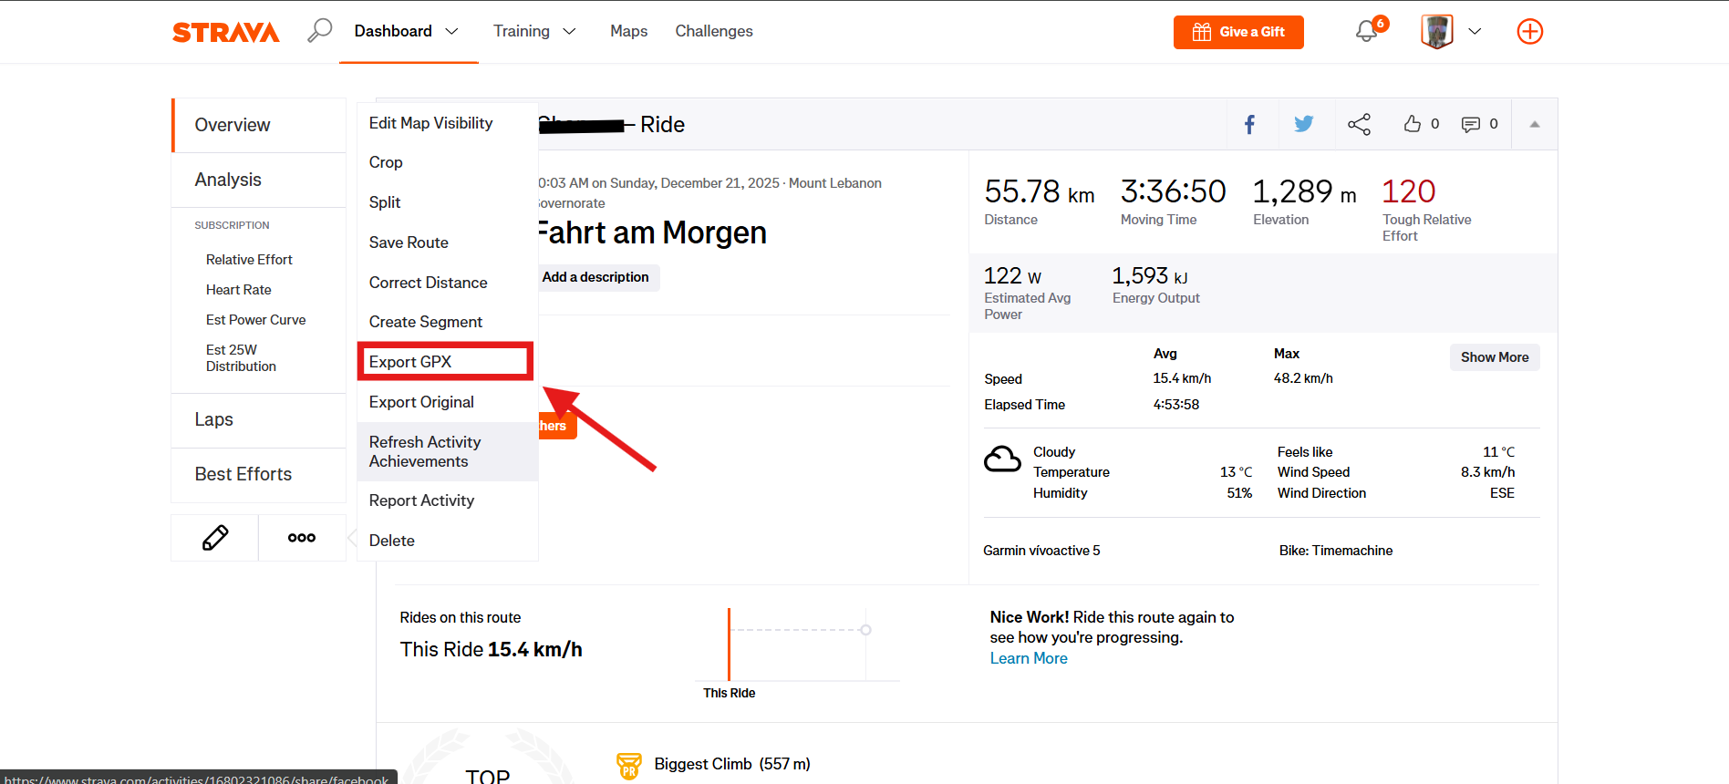Click the notification count badge 6
This screenshot has height=784, width=1729.
coord(1381,23)
